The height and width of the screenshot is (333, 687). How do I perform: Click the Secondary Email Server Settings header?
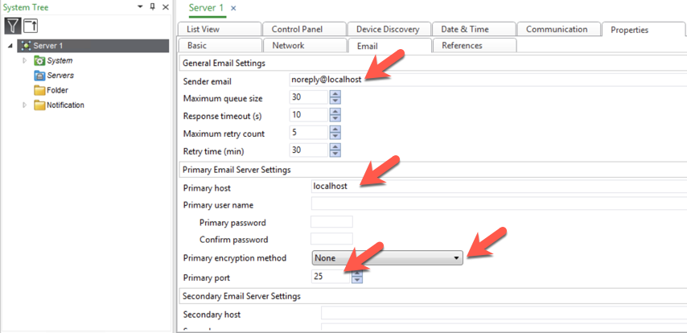pyautogui.click(x=431, y=296)
